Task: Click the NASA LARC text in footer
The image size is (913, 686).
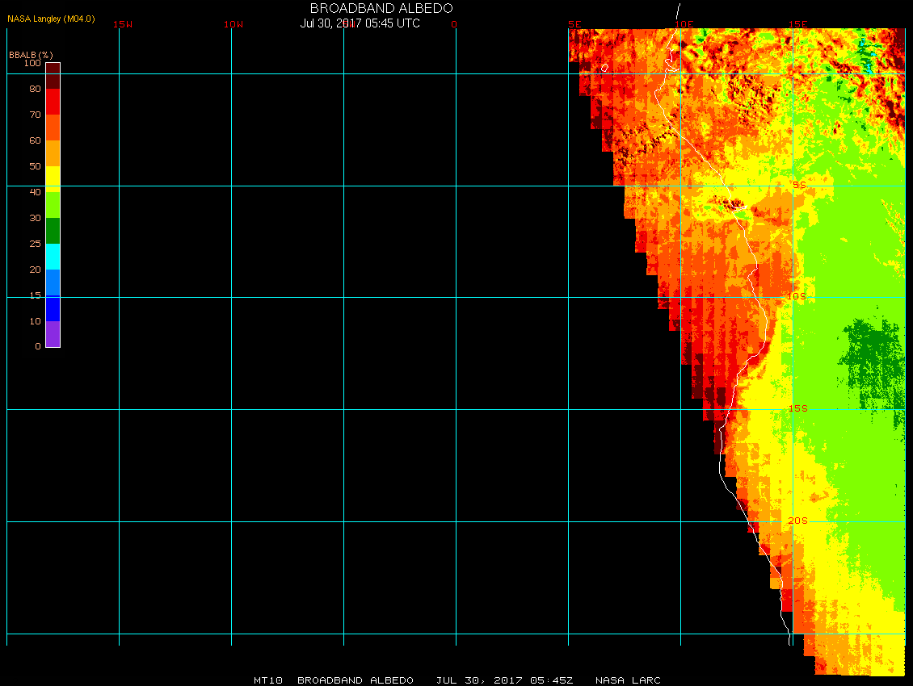Action: pyautogui.click(x=627, y=680)
